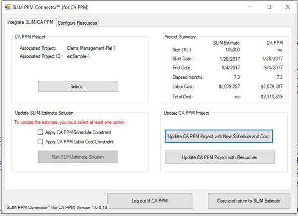
Task: Enable Apply CA PPM Schedule Constraint checkbox
Action: coord(40,132)
